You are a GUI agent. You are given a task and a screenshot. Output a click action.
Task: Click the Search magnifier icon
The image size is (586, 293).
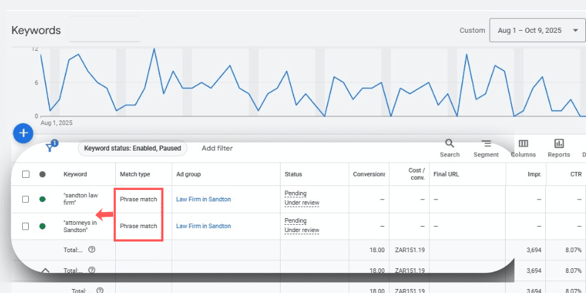(449, 144)
